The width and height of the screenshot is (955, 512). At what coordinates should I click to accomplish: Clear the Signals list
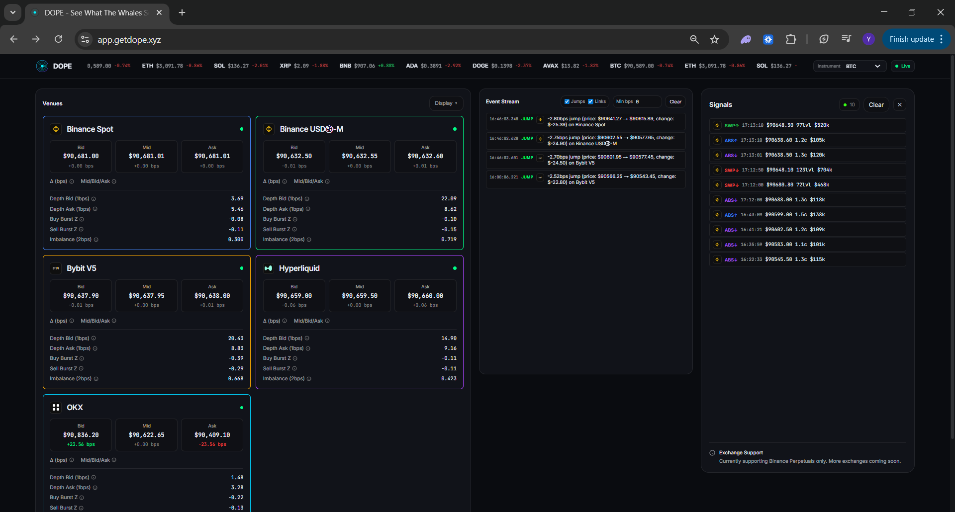pos(876,105)
